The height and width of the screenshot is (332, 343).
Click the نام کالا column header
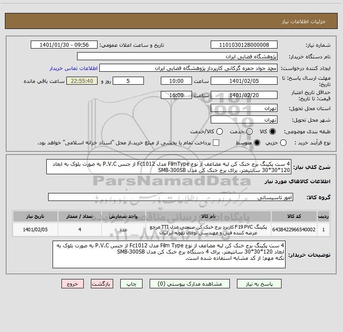(x=208, y=216)
